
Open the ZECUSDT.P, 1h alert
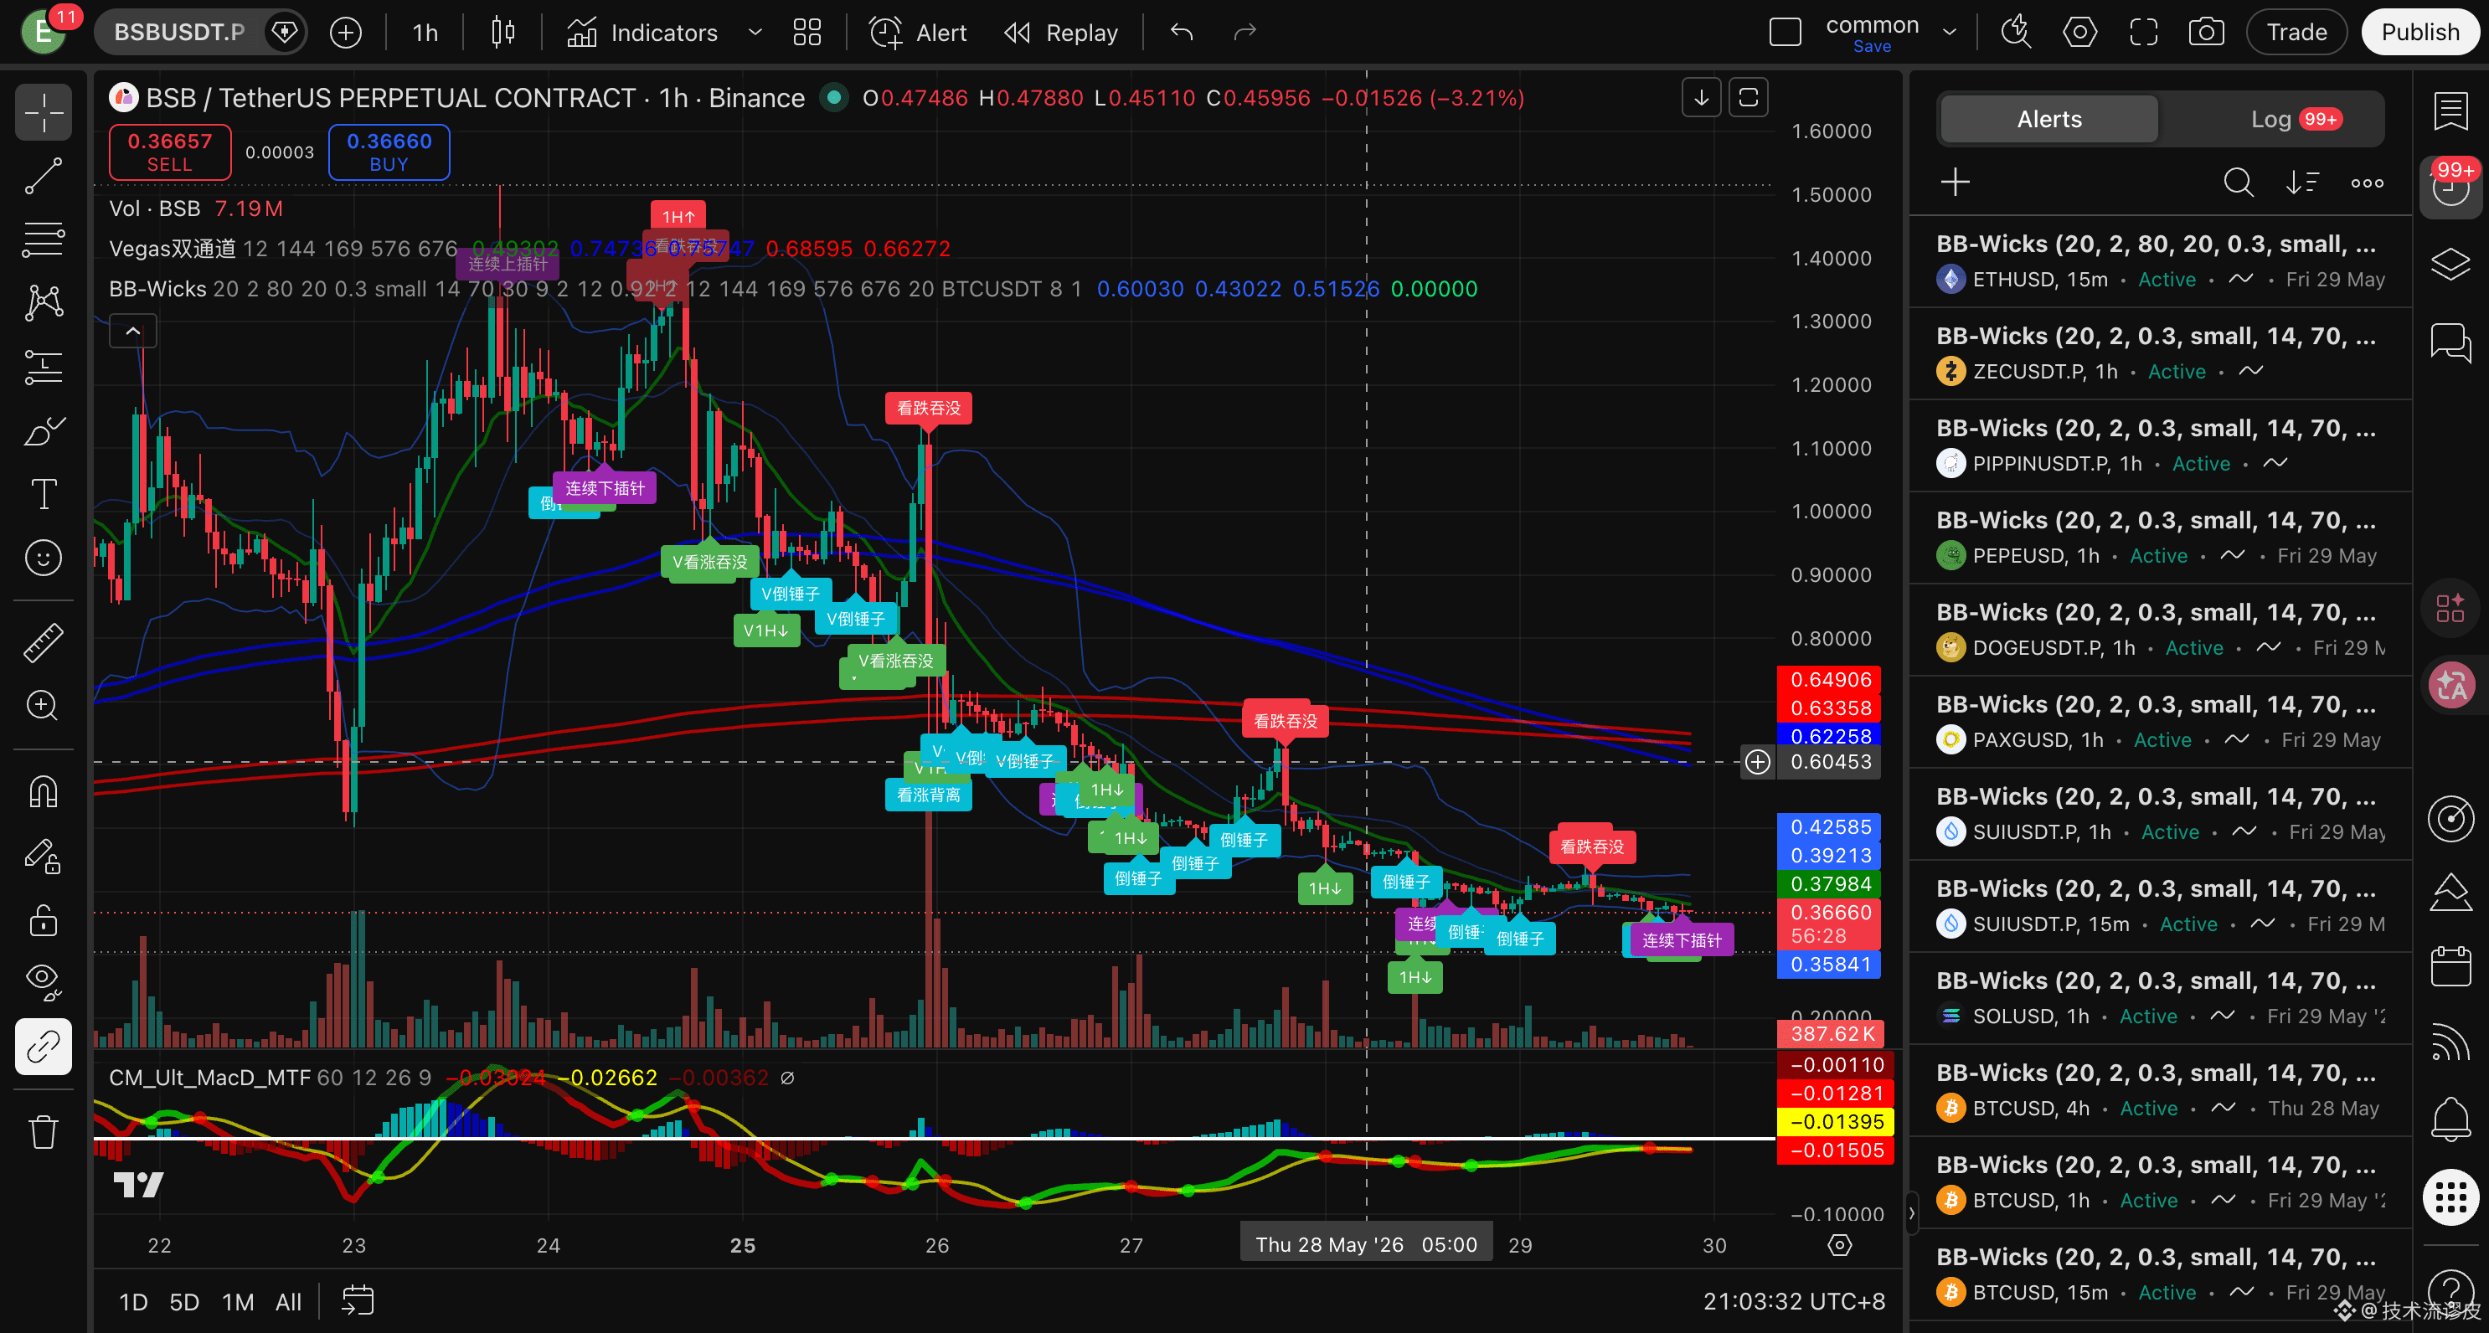pos(2161,353)
